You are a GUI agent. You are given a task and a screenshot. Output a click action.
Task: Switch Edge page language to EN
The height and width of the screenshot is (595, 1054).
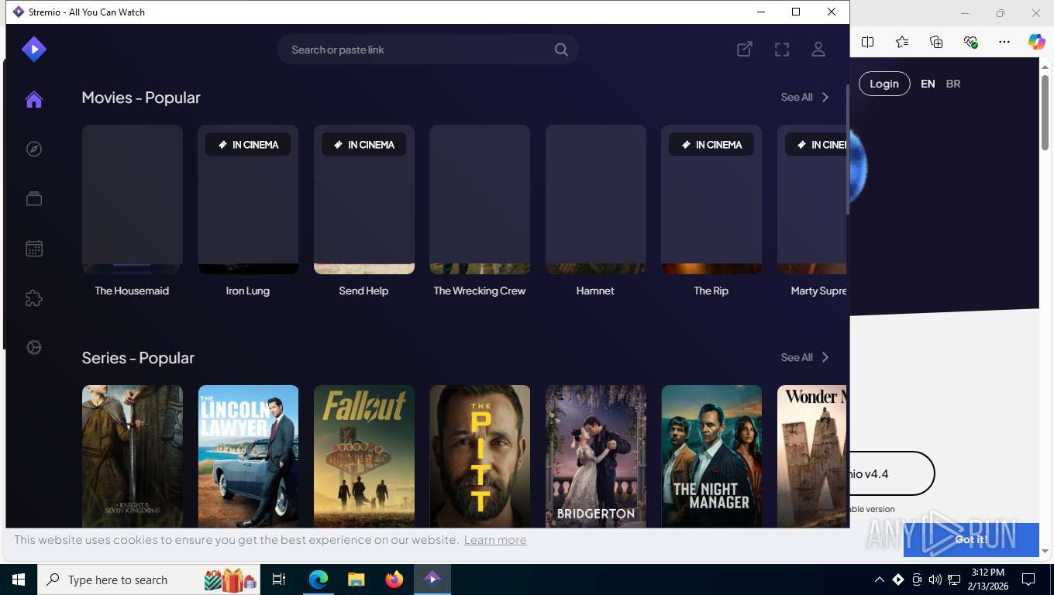point(928,84)
